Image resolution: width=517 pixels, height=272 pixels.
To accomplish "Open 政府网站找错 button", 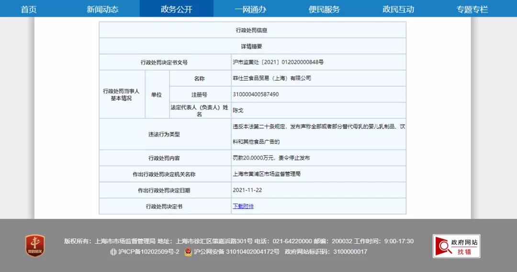I will click(456, 246).
